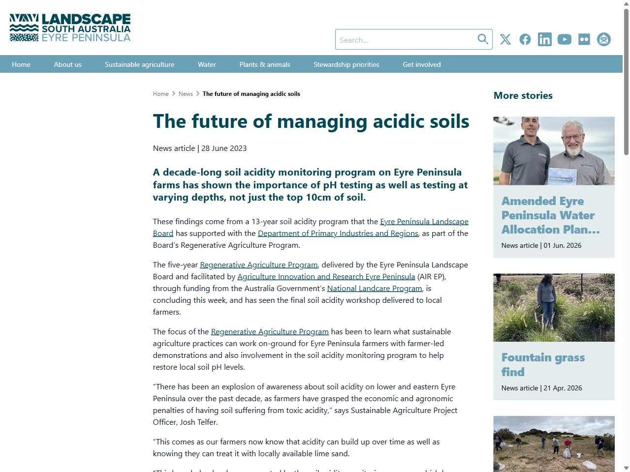Open Agriculture Innovation and Research Eyre Peninsula link
Image resolution: width=630 pixels, height=472 pixels.
point(326,277)
